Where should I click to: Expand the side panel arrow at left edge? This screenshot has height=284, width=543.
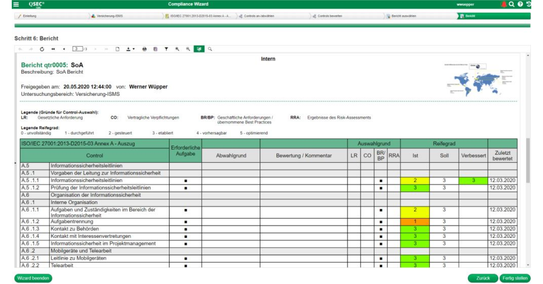(x=16, y=162)
